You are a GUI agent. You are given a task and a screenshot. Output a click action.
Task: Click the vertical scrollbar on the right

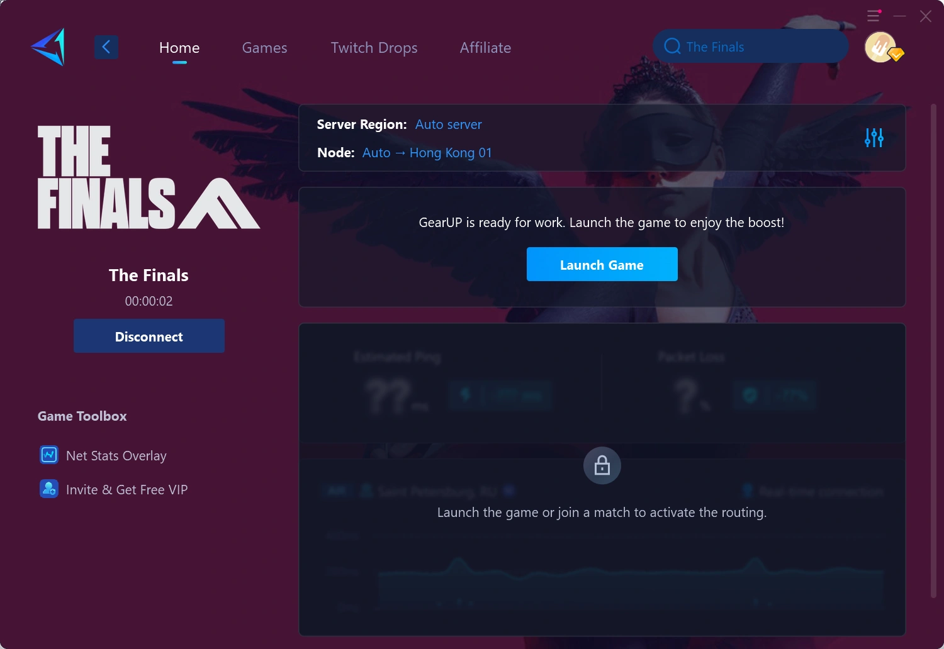[x=933, y=351]
